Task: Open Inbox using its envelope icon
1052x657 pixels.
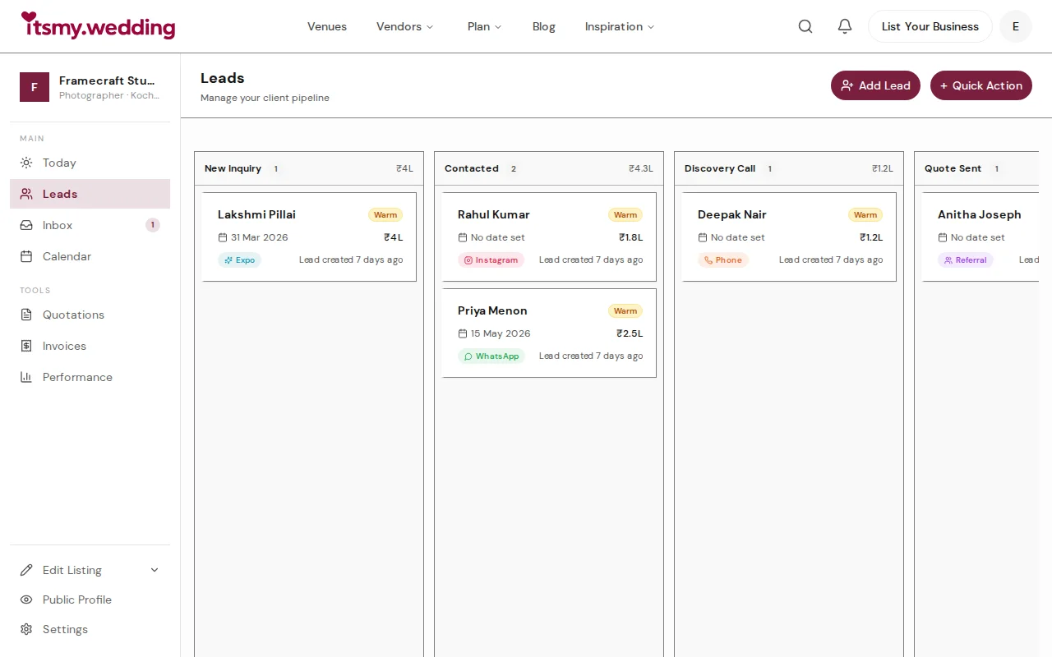Action: [26, 225]
